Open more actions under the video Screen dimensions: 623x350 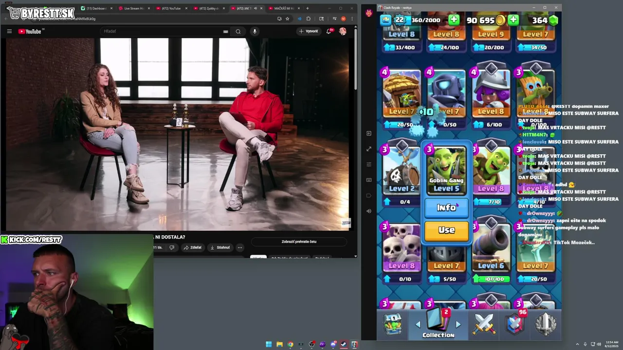[x=240, y=247]
